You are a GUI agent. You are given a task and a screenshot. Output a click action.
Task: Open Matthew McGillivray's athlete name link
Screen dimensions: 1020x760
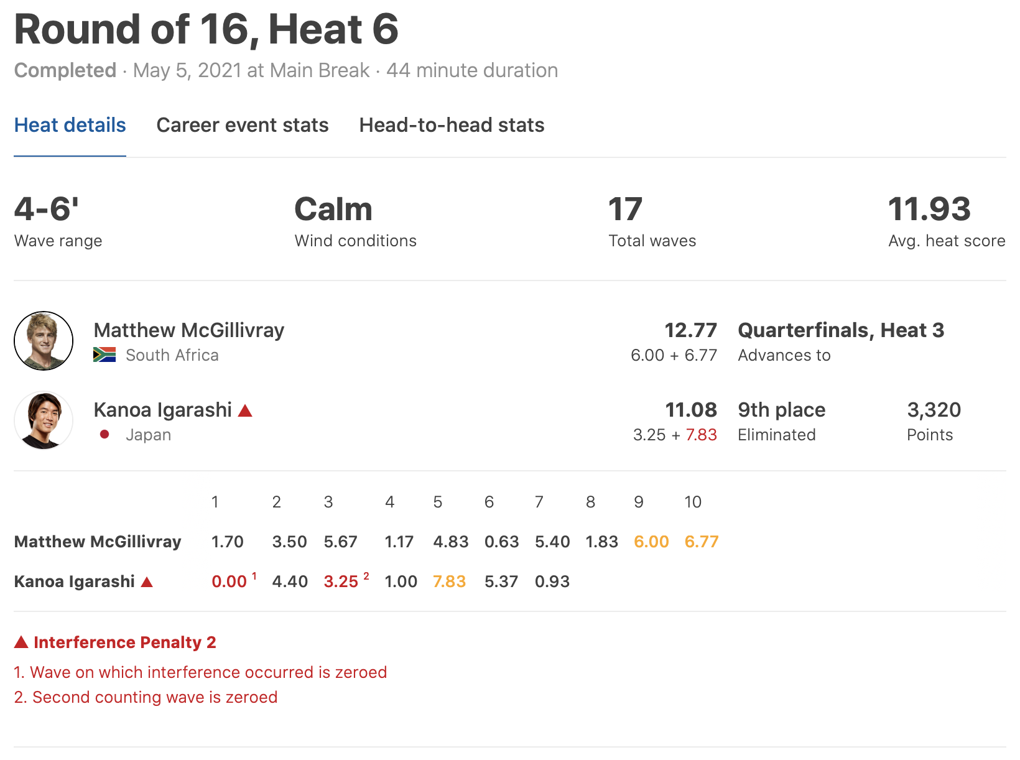188,330
